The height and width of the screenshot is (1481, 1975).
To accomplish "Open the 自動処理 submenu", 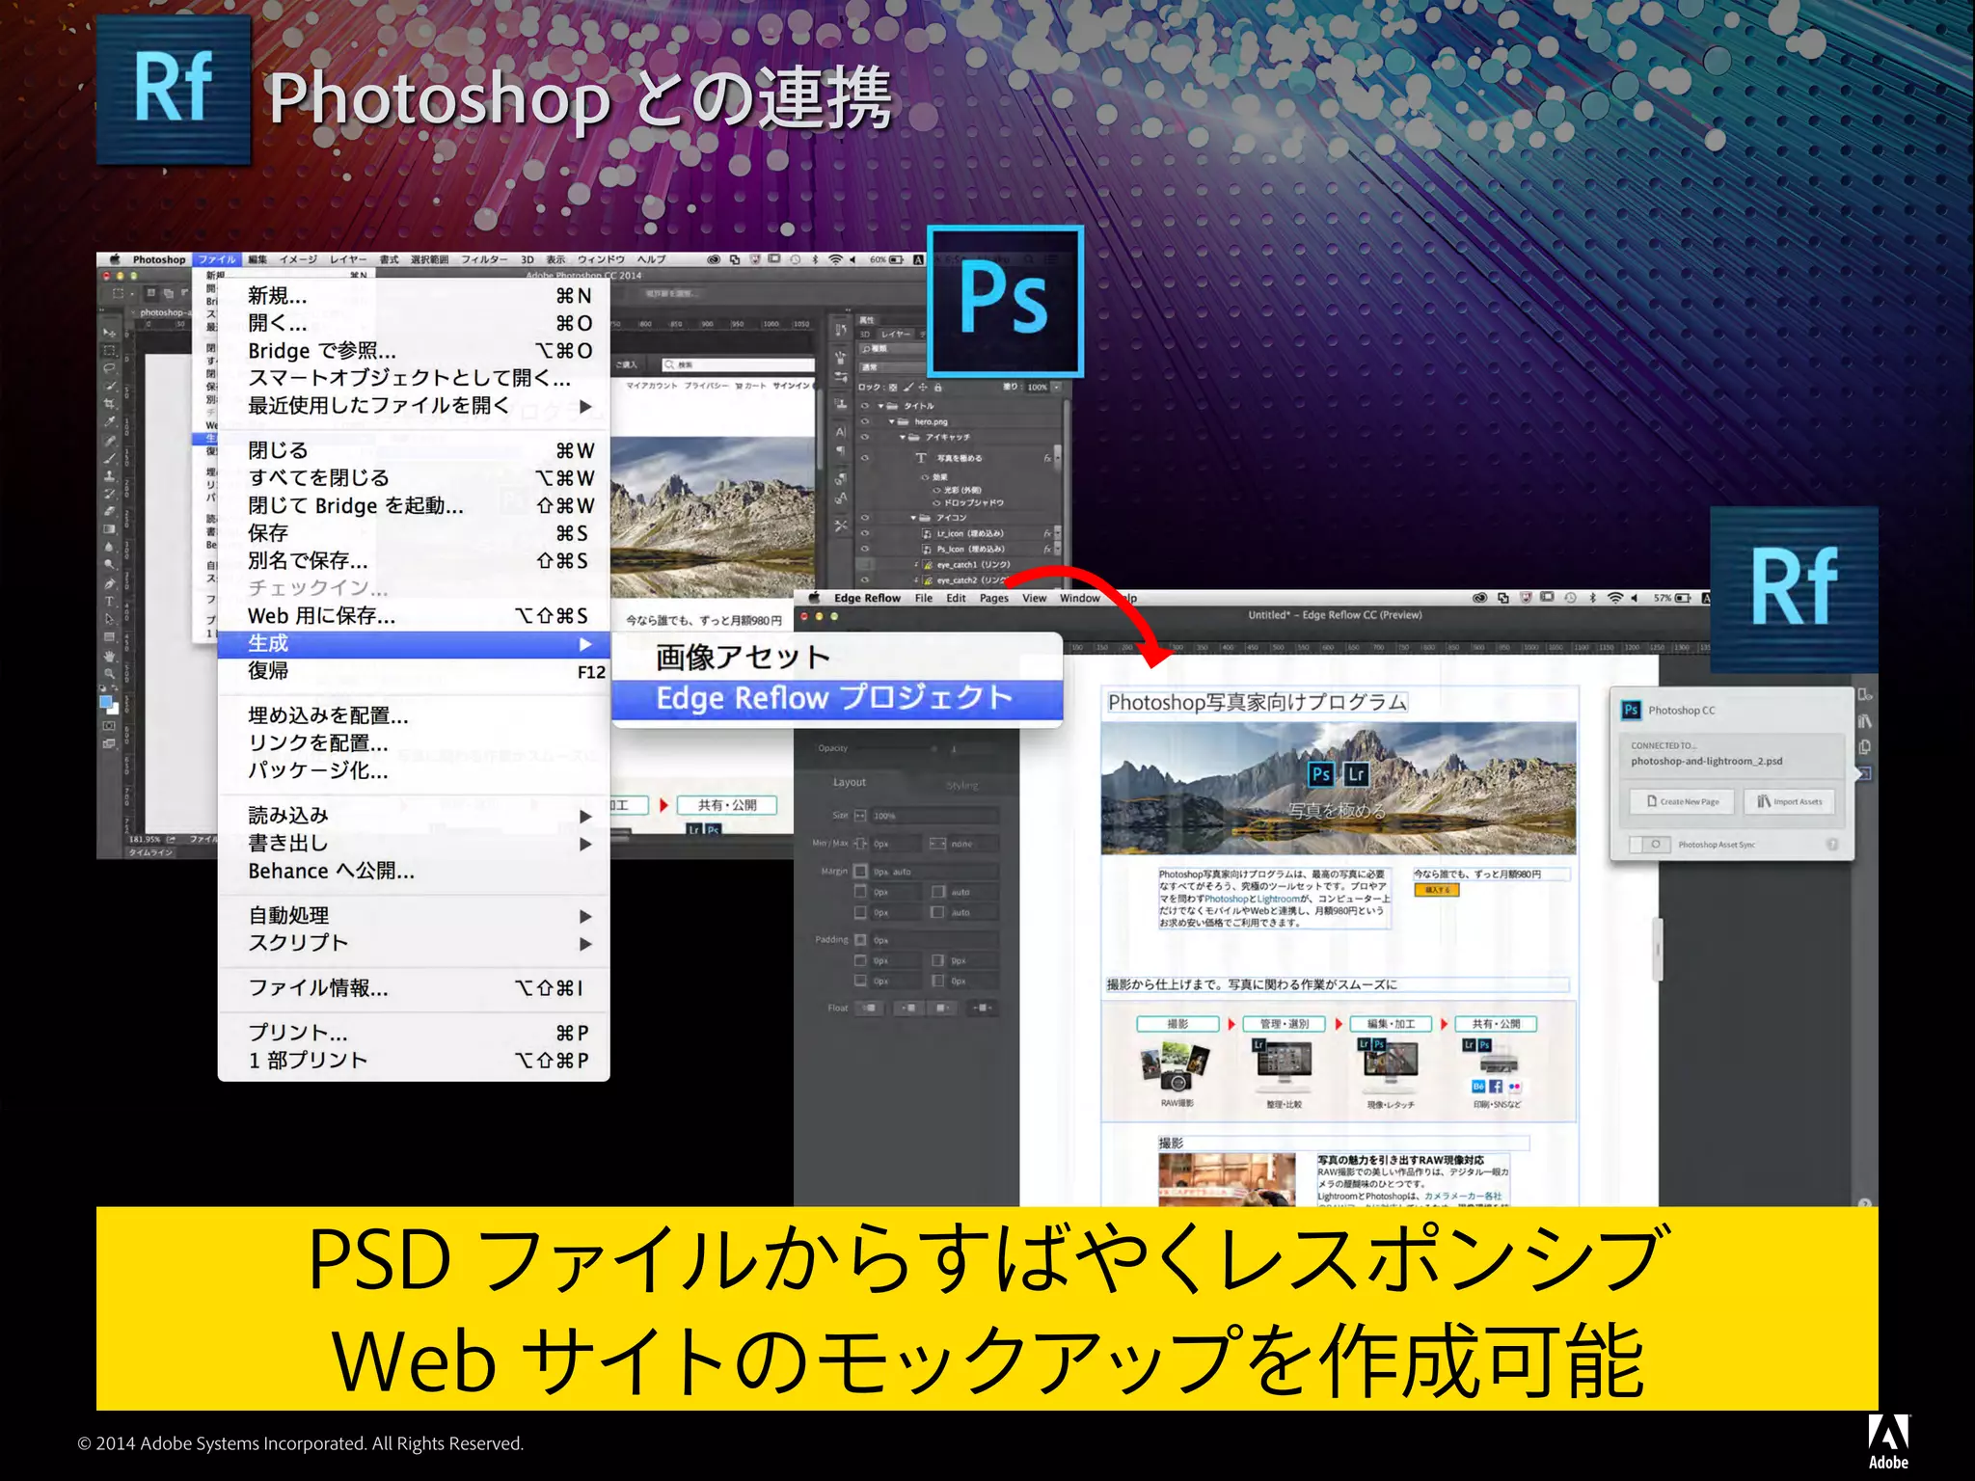I will 414,916.
